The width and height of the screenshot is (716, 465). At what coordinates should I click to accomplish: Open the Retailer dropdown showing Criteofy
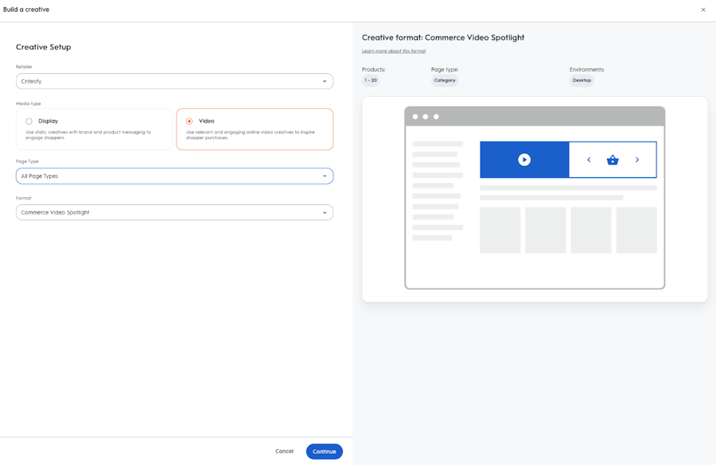pos(174,81)
